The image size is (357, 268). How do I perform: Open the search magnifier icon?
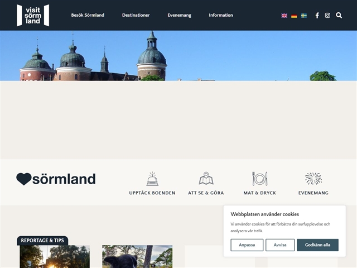point(339,15)
